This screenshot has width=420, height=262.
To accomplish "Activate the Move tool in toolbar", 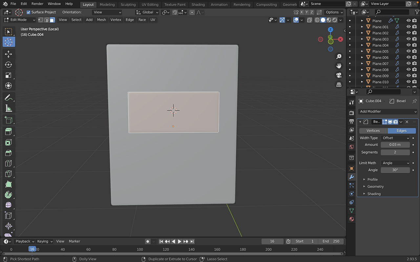I will [9, 54].
